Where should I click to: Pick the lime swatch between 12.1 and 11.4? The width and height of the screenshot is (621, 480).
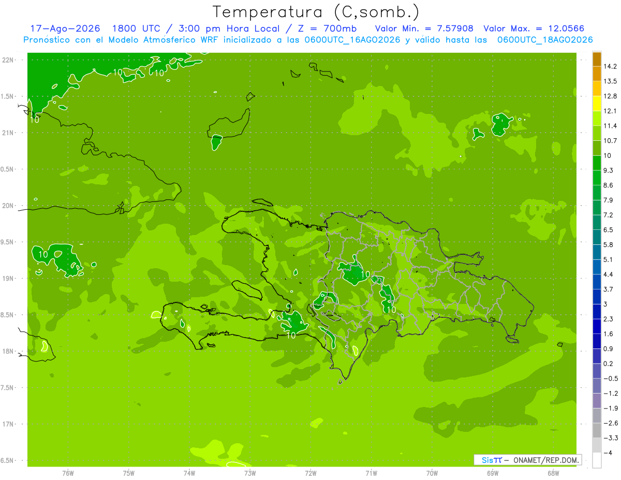[x=597, y=119]
